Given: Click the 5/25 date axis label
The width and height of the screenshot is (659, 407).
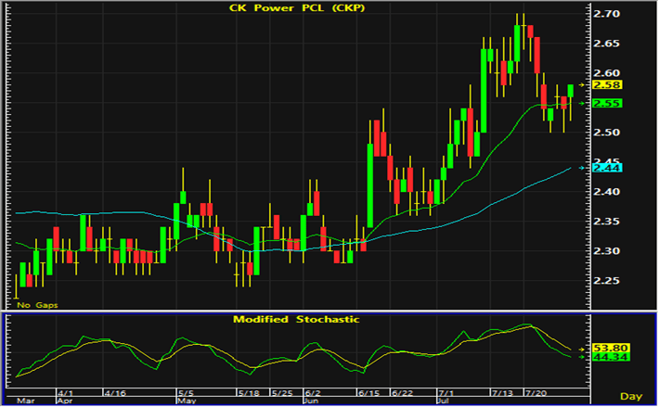Looking at the screenshot, I should (282, 393).
